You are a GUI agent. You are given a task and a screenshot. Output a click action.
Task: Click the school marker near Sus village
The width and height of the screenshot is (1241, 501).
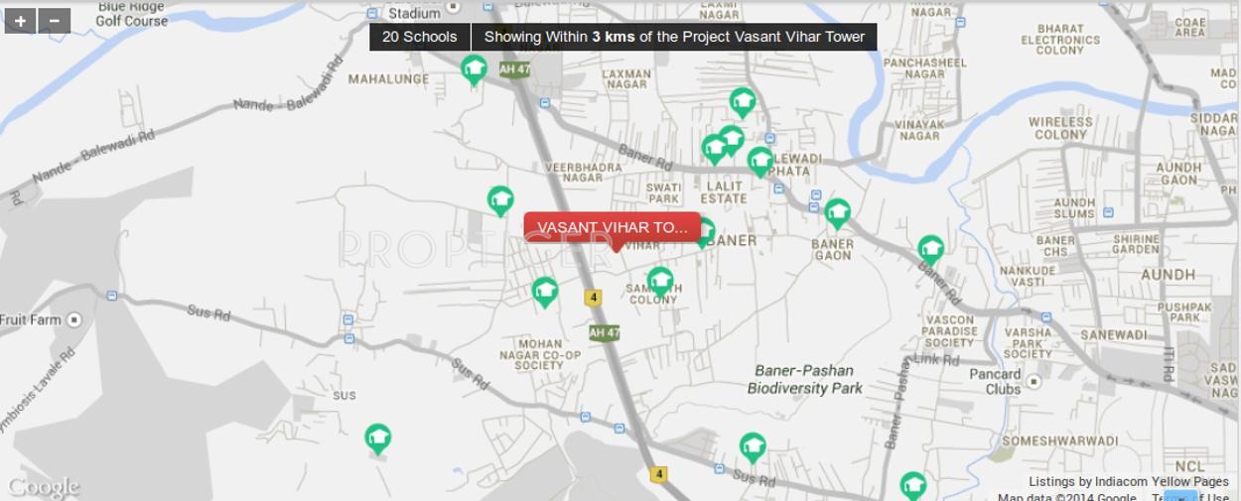point(377,438)
